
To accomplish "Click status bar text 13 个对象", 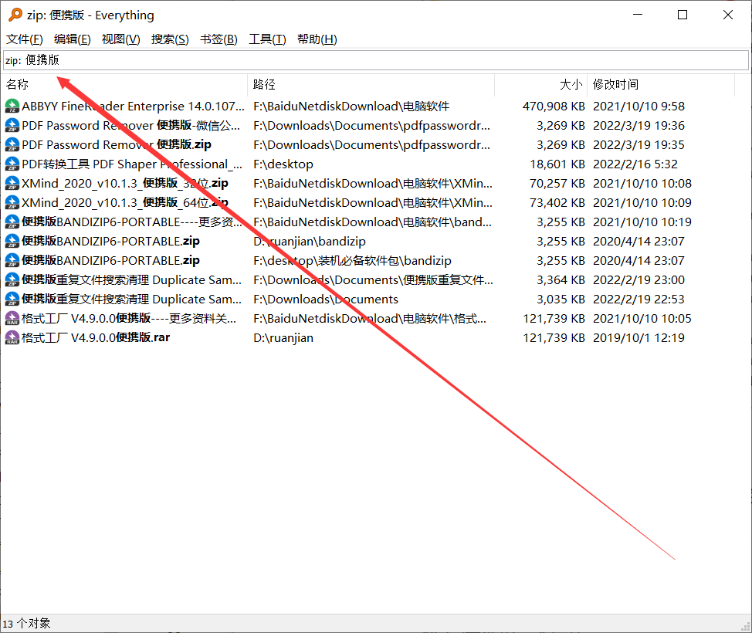I will (26, 624).
